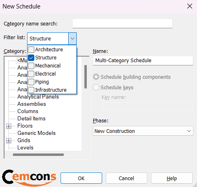Screen dimensions: 197x187
Task: Click the Category name search field
Action: [122, 23]
